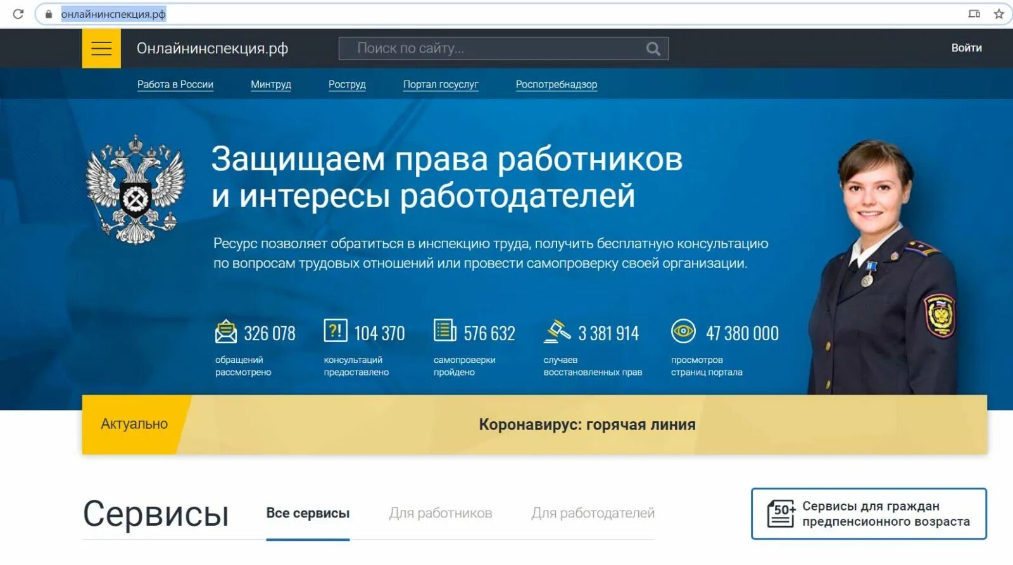Image resolution: width=1013 pixels, height=565 pixels.
Task: Click the eye icon beside 47 380 000
Action: [683, 331]
